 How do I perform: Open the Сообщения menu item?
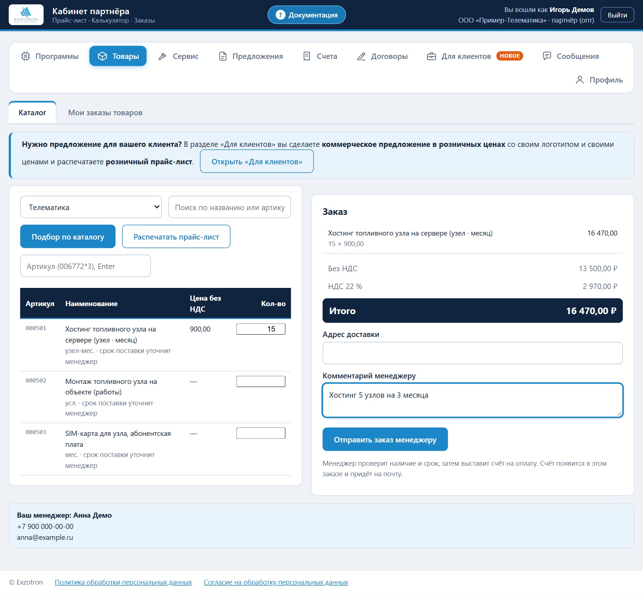pos(571,56)
